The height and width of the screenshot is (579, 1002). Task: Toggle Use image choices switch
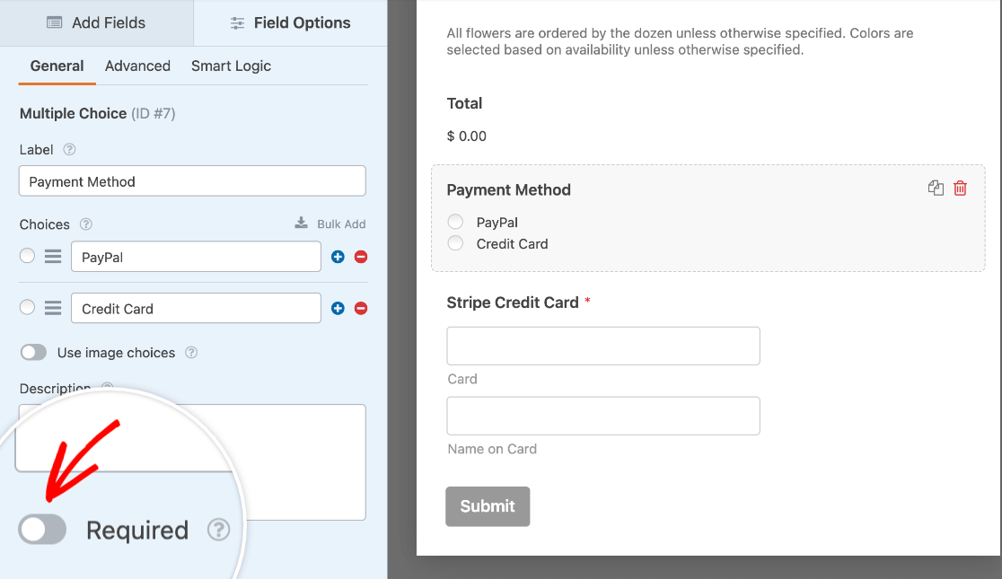coord(33,353)
